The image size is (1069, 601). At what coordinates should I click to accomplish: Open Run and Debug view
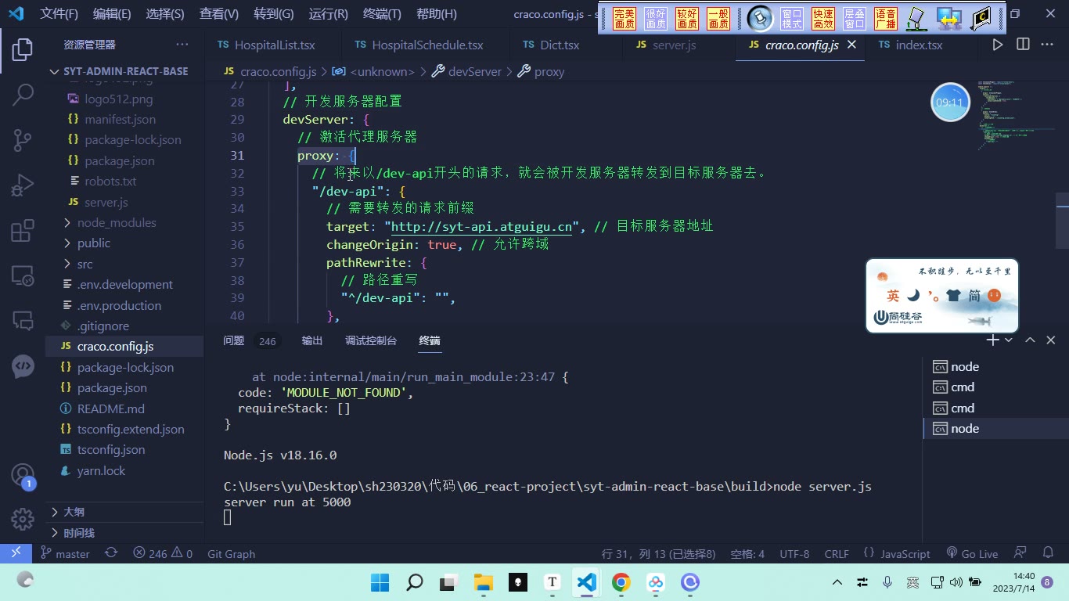click(23, 185)
